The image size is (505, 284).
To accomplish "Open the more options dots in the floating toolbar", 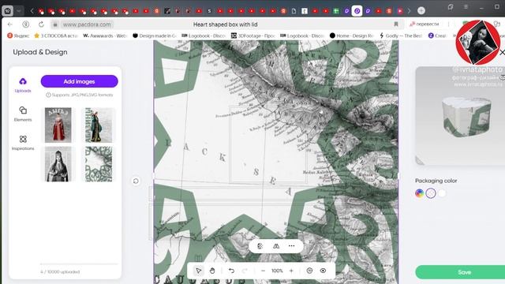I will click(x=291, y=246).
